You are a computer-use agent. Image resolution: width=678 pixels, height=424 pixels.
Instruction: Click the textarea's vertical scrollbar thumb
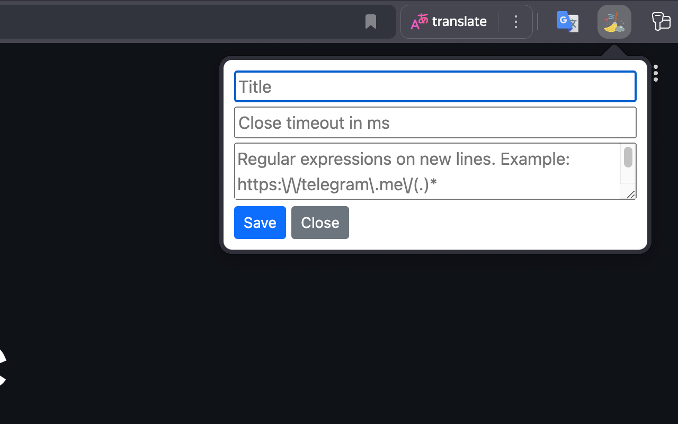pos(628,157)
